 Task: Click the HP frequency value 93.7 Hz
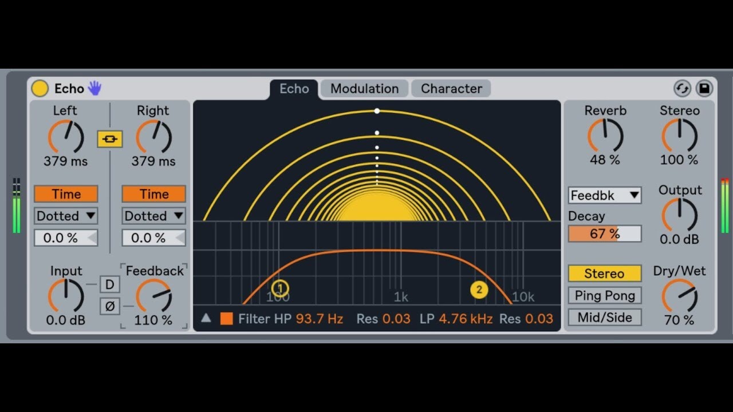point(320,319)
